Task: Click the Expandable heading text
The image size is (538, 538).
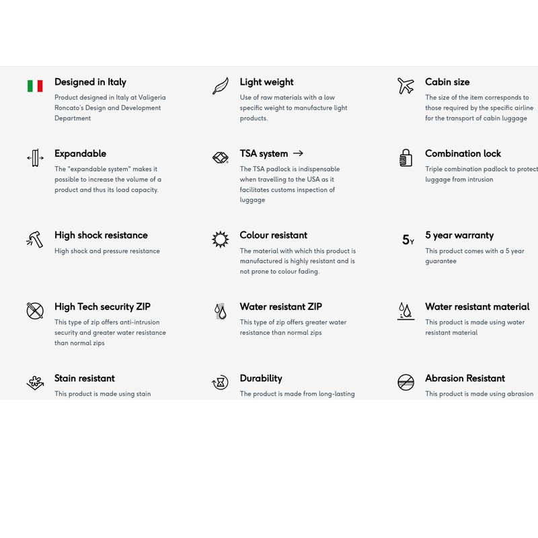Action: 80,153
